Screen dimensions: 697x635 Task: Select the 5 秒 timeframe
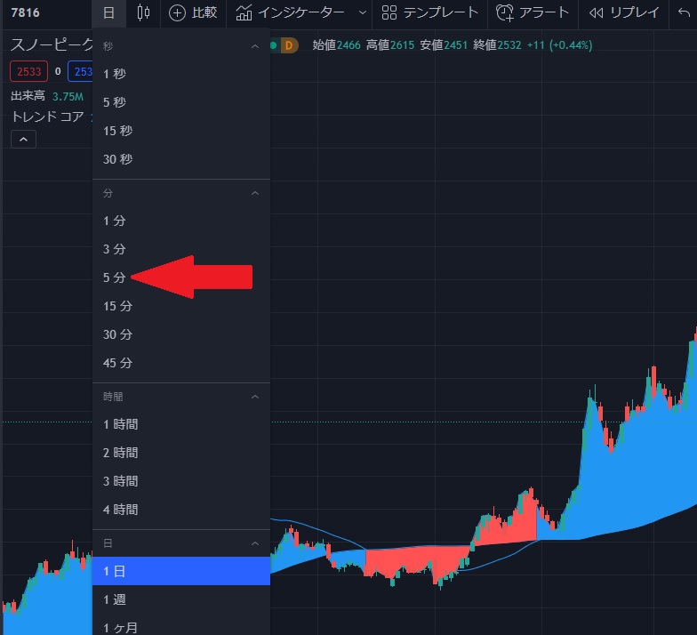(181, 102)
